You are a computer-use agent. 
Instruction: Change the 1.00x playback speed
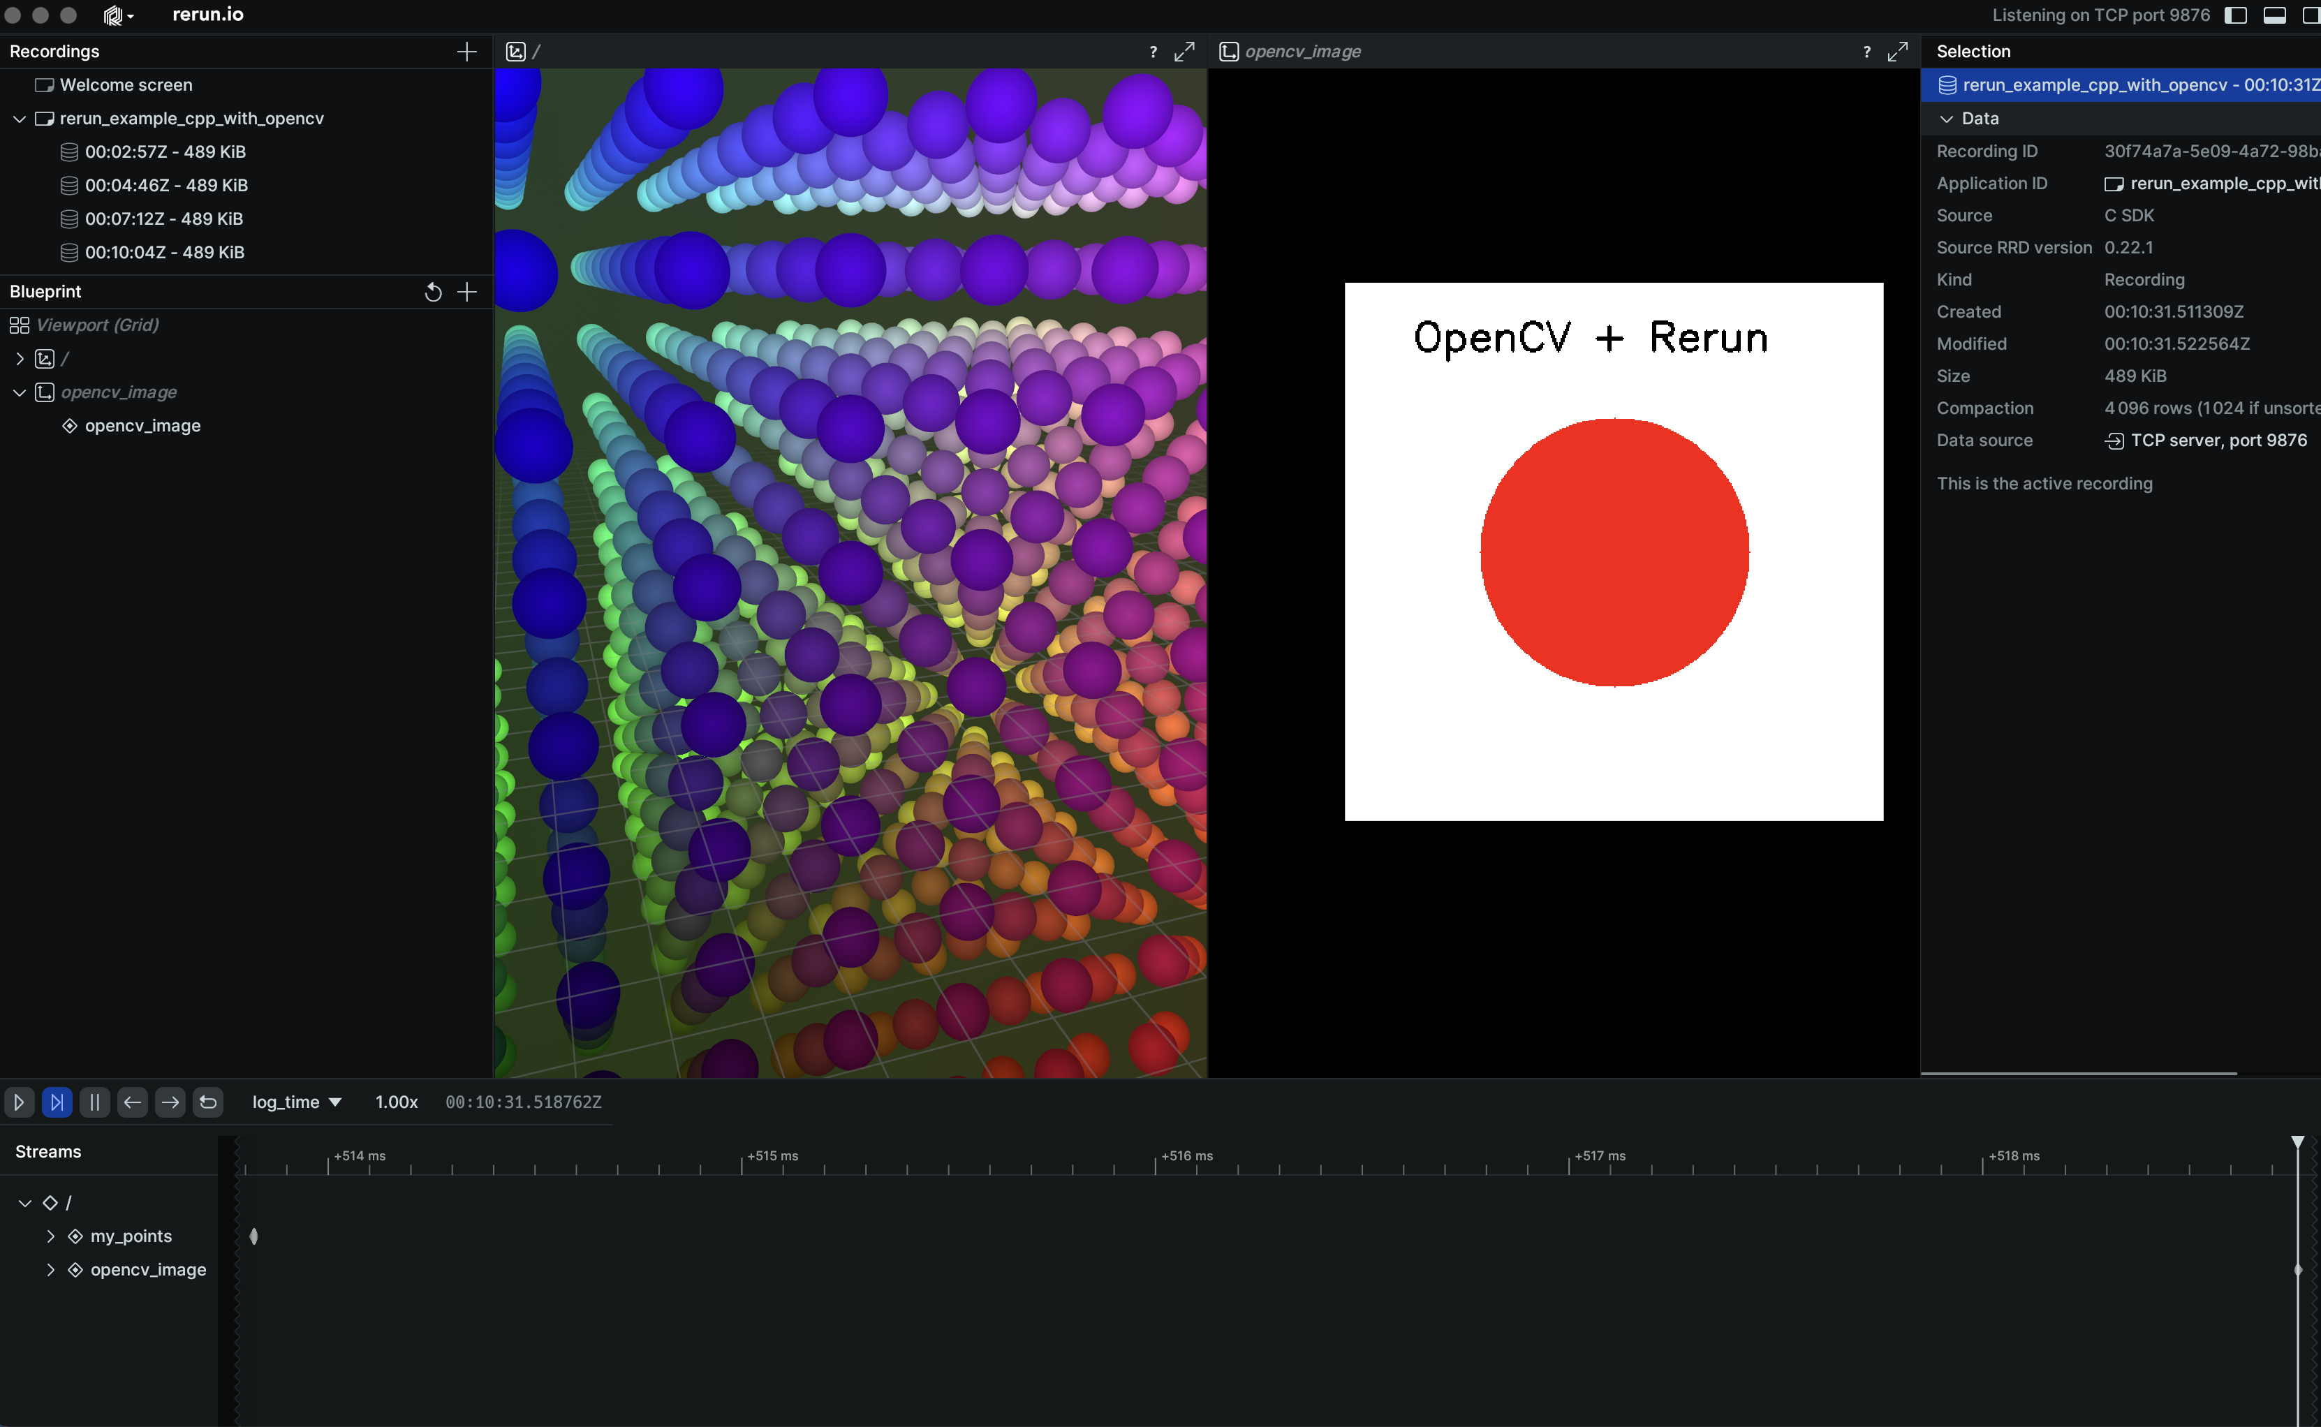pos(397,1102)
